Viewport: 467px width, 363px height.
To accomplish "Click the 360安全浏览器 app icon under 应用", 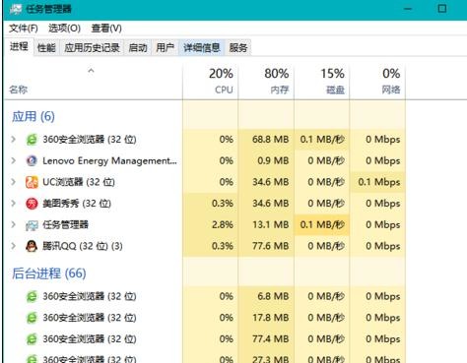I will click(x=32, y=140).
